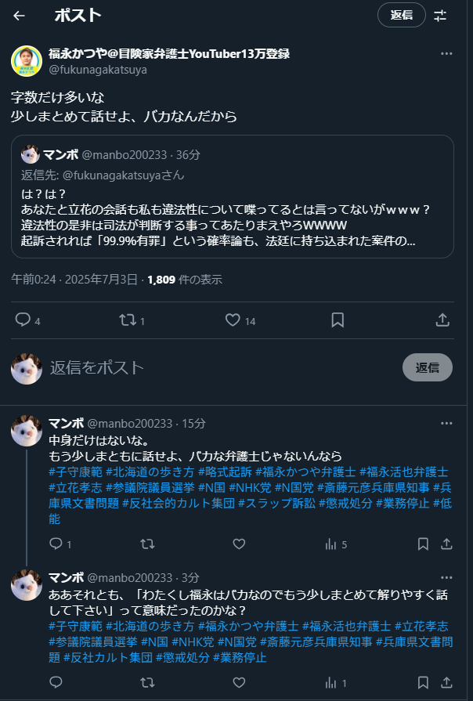Open the reply sort filter icon

[440, 16]
